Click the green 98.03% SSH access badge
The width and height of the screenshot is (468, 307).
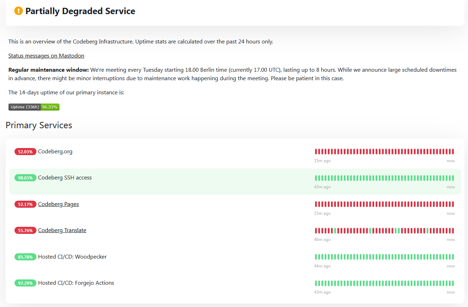click(x=25, y=178)
